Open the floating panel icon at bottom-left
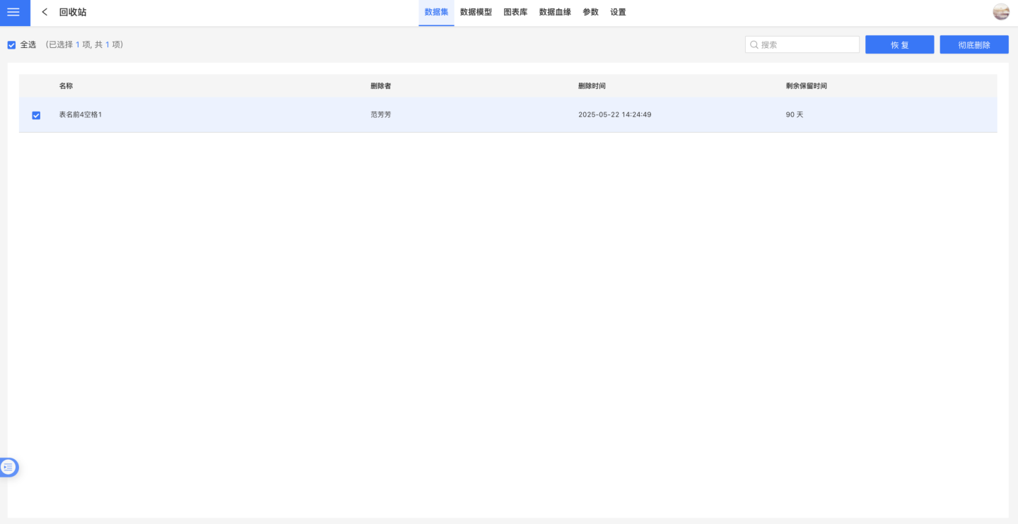Image resolution: width=1018 pixels, height=524 pixels. click(x=8, y=467)
